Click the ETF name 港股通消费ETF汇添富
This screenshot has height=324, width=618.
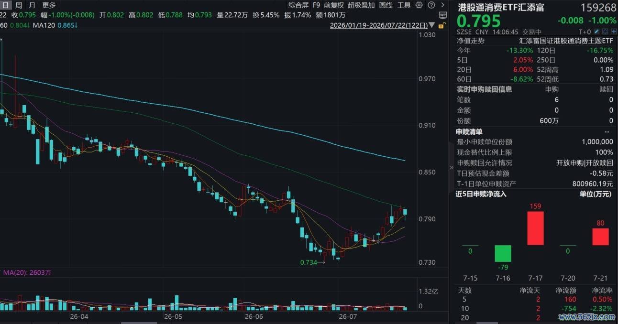pyautogui.click(x=501, y=8)
